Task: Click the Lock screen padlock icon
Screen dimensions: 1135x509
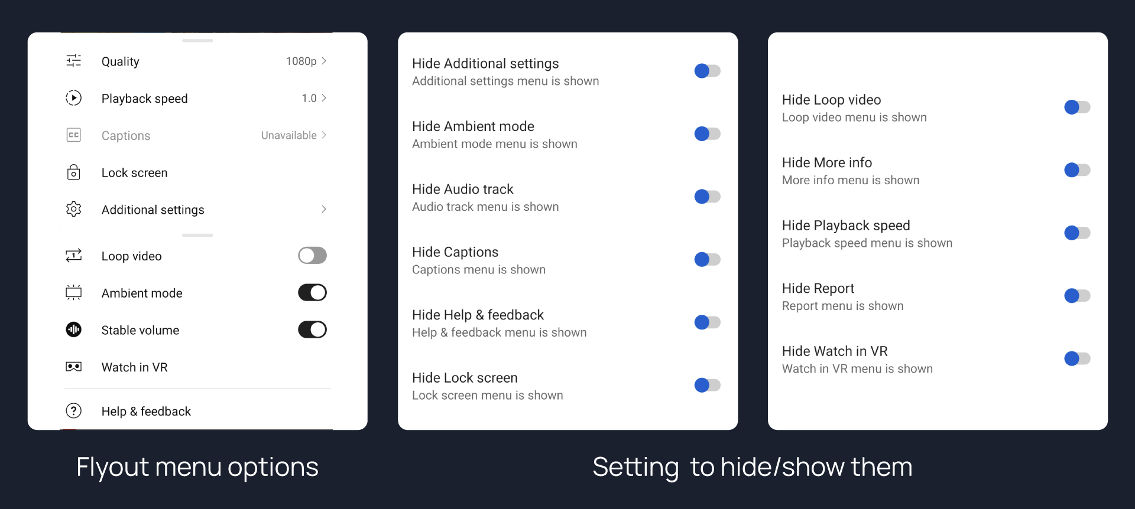Action: [74, 172]
